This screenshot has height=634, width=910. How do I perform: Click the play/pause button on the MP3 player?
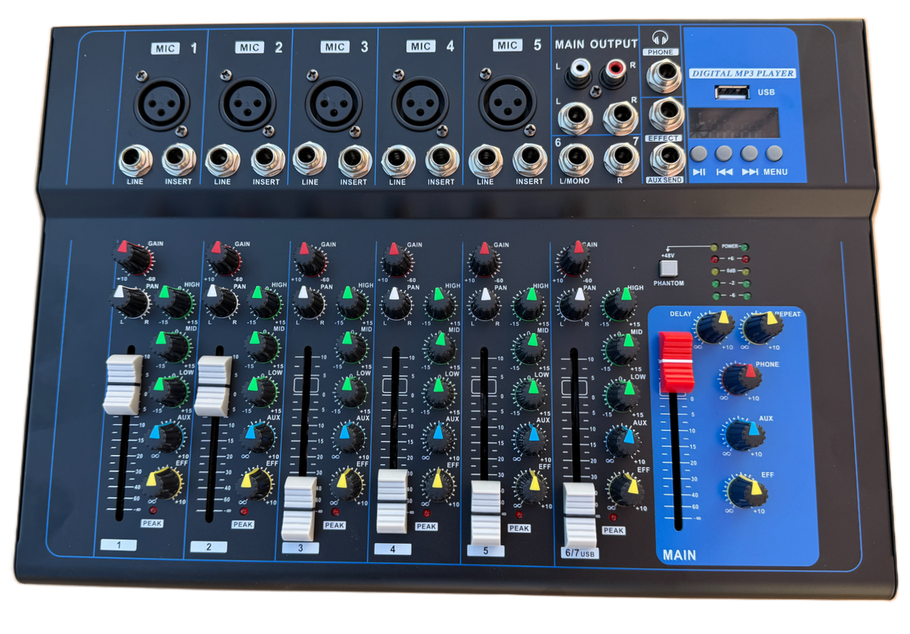[x=698, y=154]
